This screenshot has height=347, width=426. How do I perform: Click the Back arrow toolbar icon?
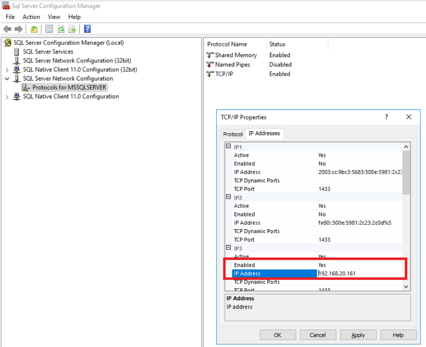(x=7, y=29)
